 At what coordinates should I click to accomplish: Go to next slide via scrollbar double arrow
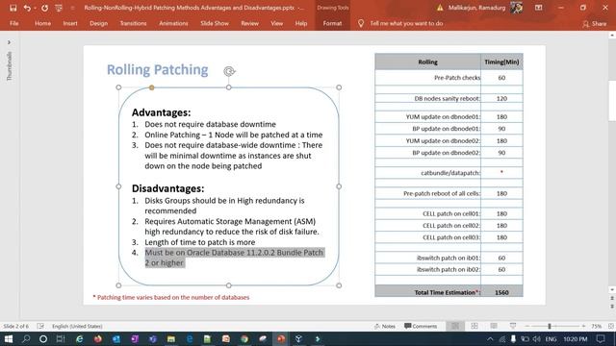pyautogui.click(x=612, y=307)
